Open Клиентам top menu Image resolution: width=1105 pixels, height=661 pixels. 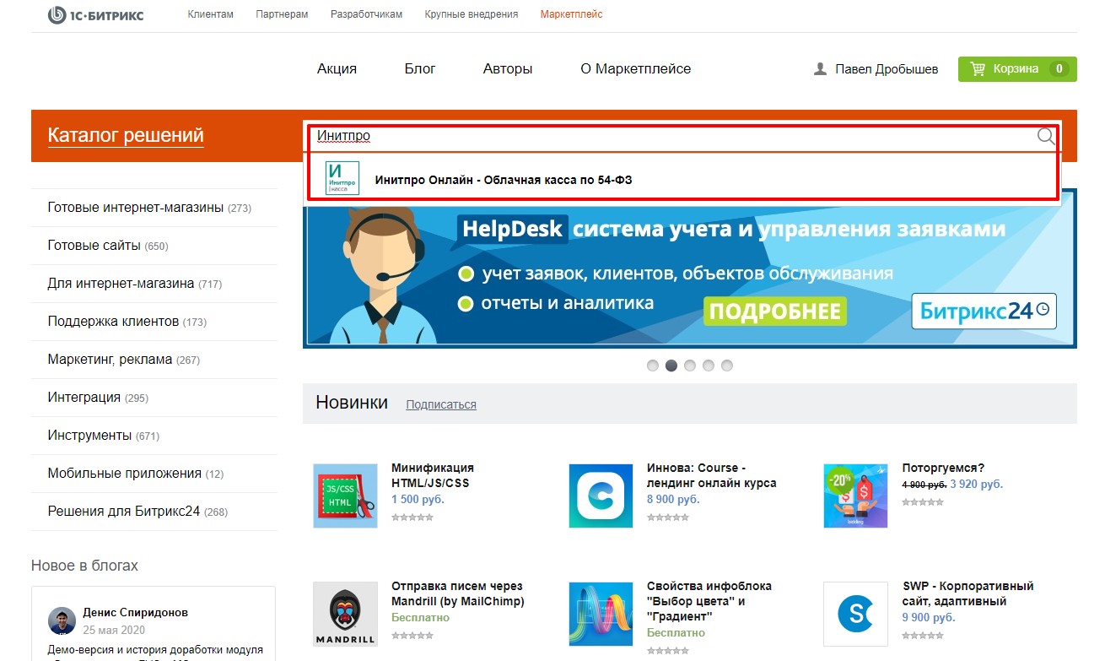click(211, 14)
